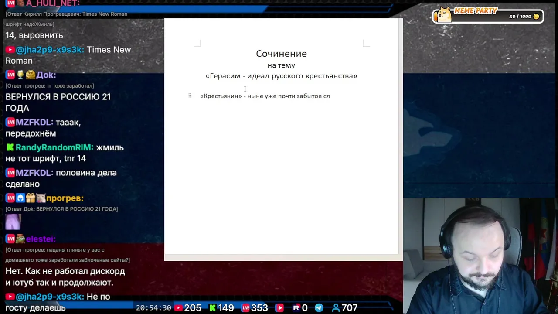
Task: Click the avatar picture beside A_HULI_NET
Action: pyautogui.click(x=20, y=3)
